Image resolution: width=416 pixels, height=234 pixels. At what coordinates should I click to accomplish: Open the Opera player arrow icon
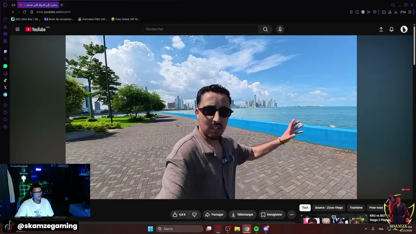[369, 12]
